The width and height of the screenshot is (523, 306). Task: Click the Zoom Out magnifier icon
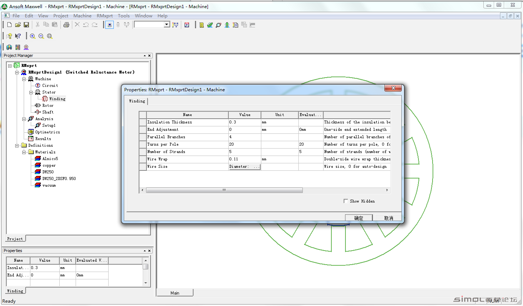click(x=41, y=36)
